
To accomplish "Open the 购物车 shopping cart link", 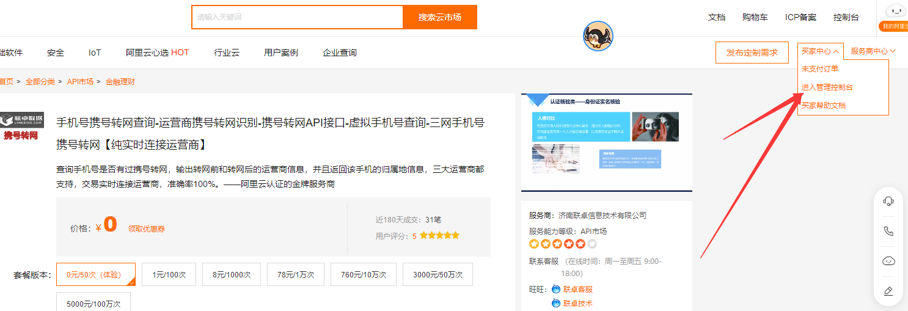I will click(755, 17).
